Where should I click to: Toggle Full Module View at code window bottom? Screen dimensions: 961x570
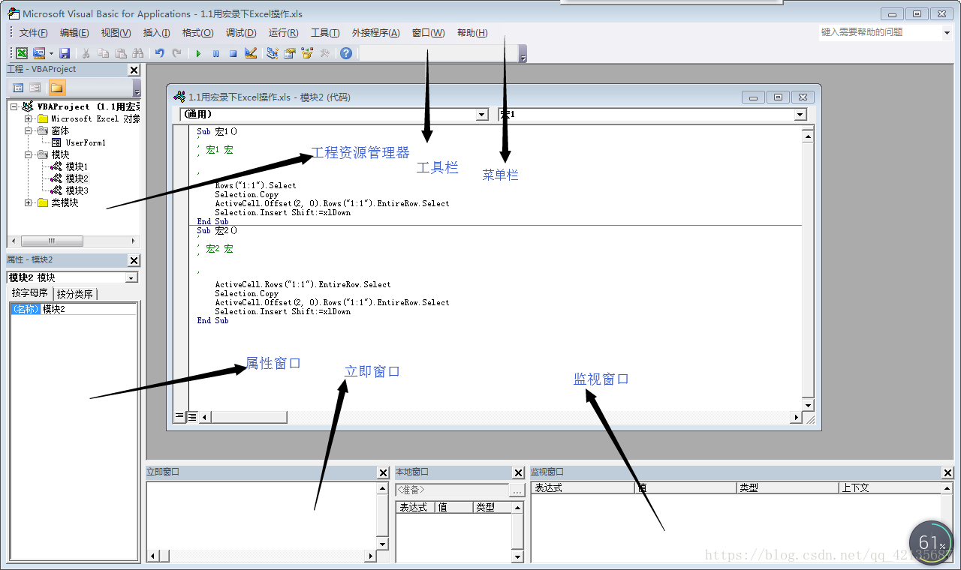191,416
